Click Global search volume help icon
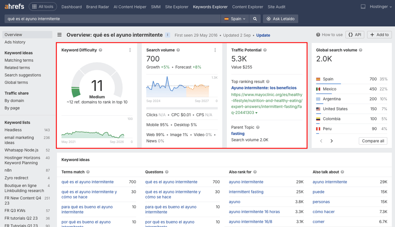This screenshot has height=227, width=395. (x=361, y=50)
